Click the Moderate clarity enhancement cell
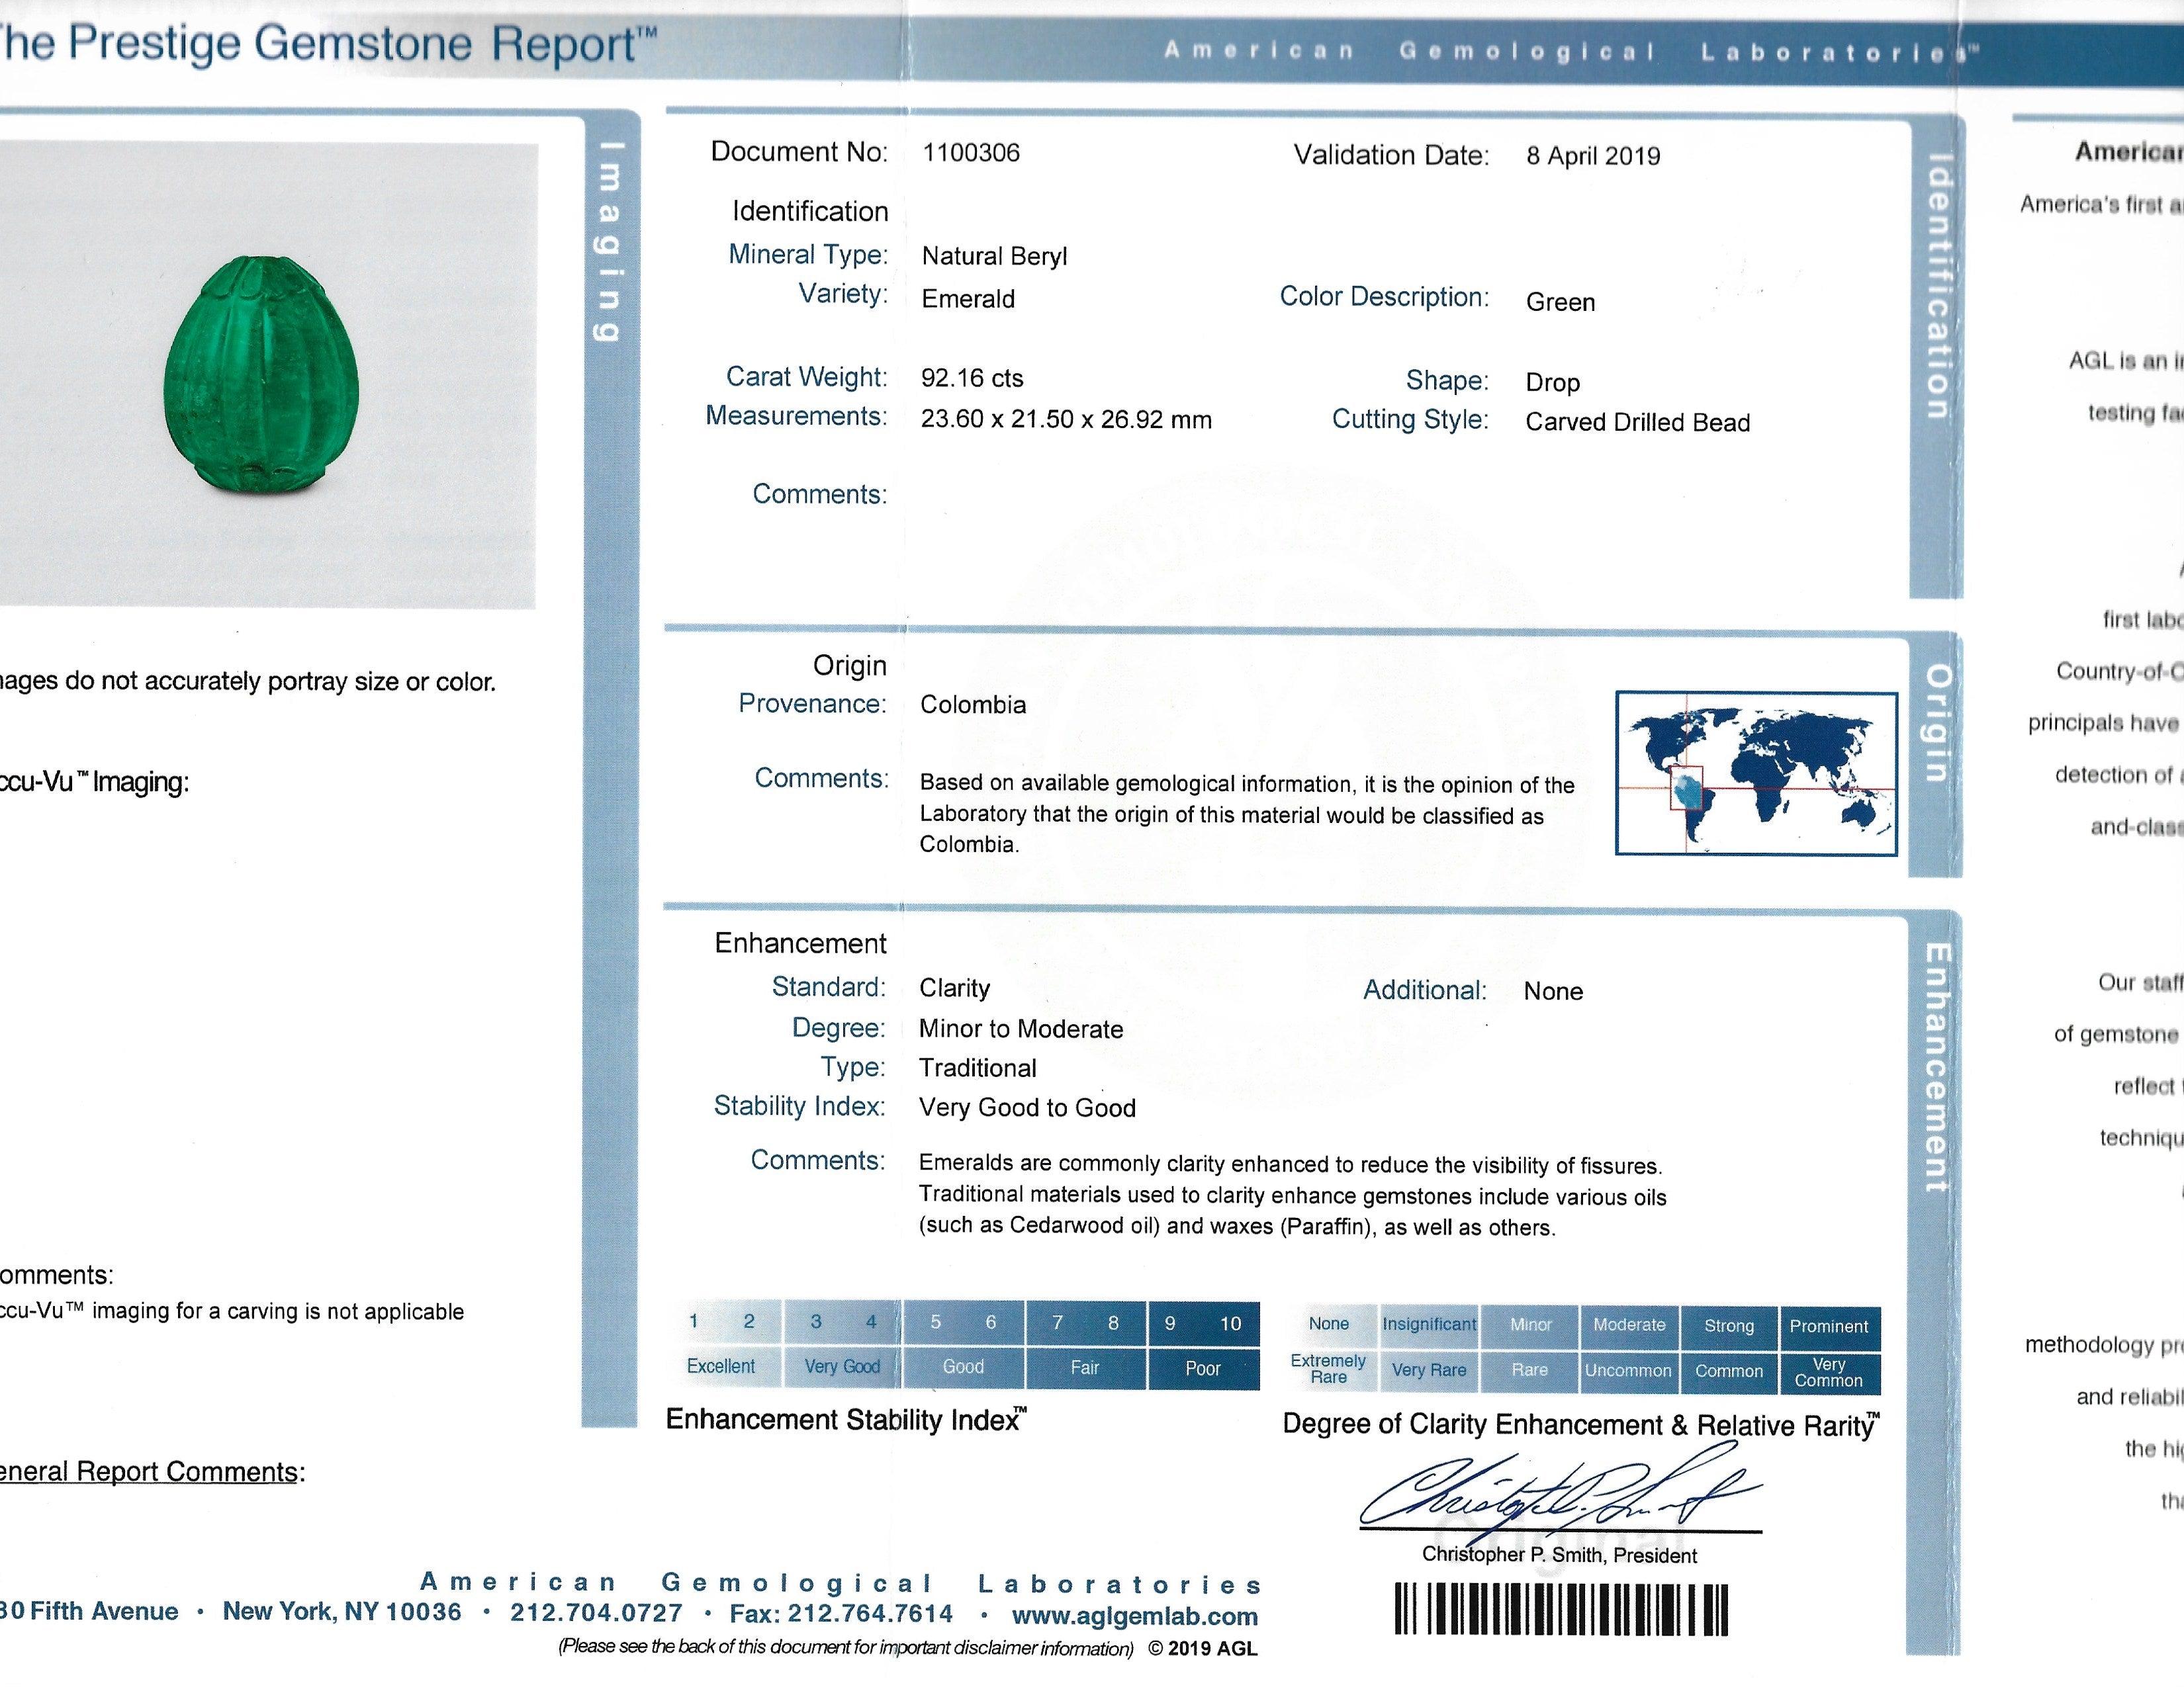 (x=1629, y=1325)
